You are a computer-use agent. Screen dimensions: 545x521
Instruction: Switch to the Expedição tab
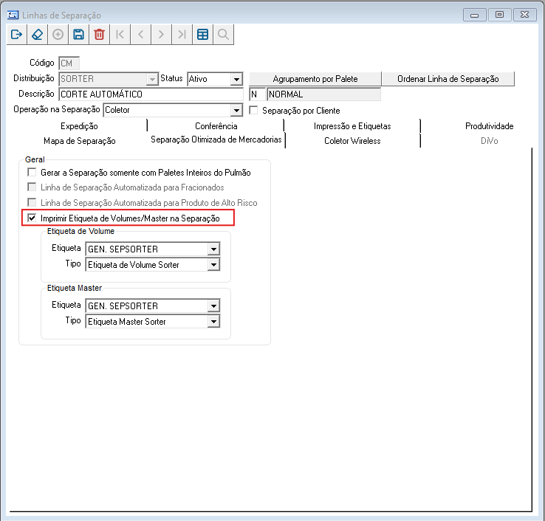(79, 126)
